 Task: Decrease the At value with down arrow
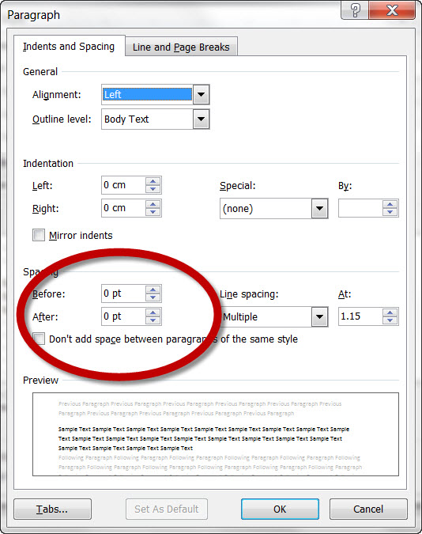click(390, 320)
